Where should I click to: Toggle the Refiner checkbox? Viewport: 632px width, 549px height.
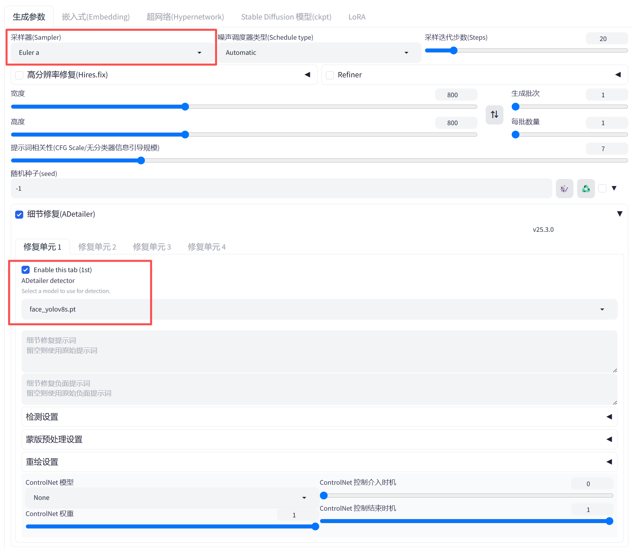click(330, 75)
